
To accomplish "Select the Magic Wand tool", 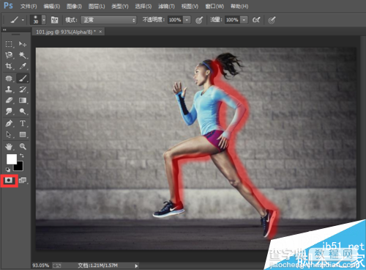I will click(x=23, y=55).
